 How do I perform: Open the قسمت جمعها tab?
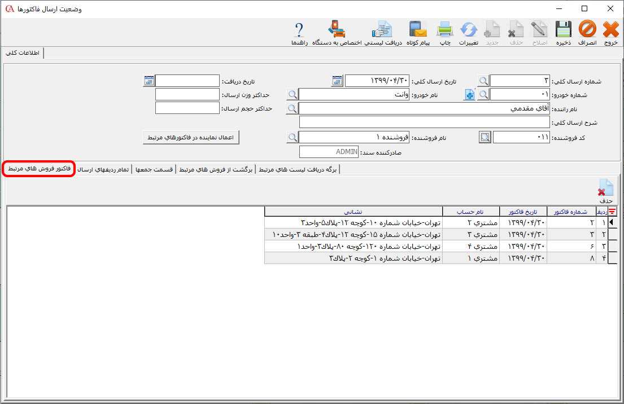(x=154, y=169)
